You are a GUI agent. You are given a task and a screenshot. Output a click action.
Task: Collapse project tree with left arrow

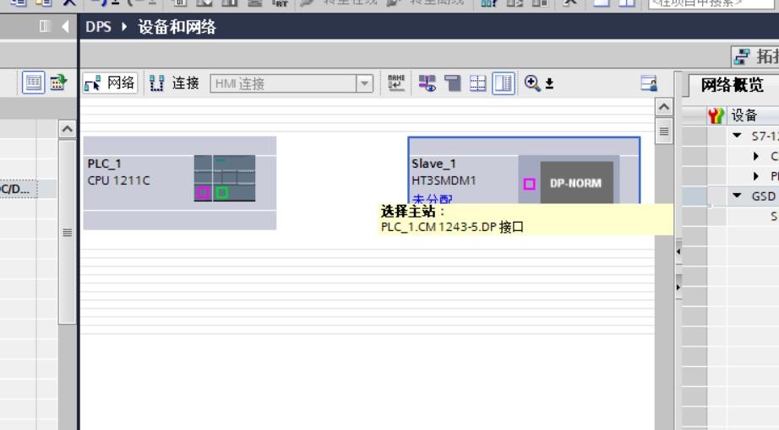click(x=65, y=26)
